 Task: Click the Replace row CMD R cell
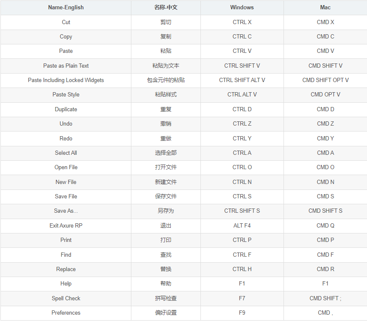tap(325, 269)
